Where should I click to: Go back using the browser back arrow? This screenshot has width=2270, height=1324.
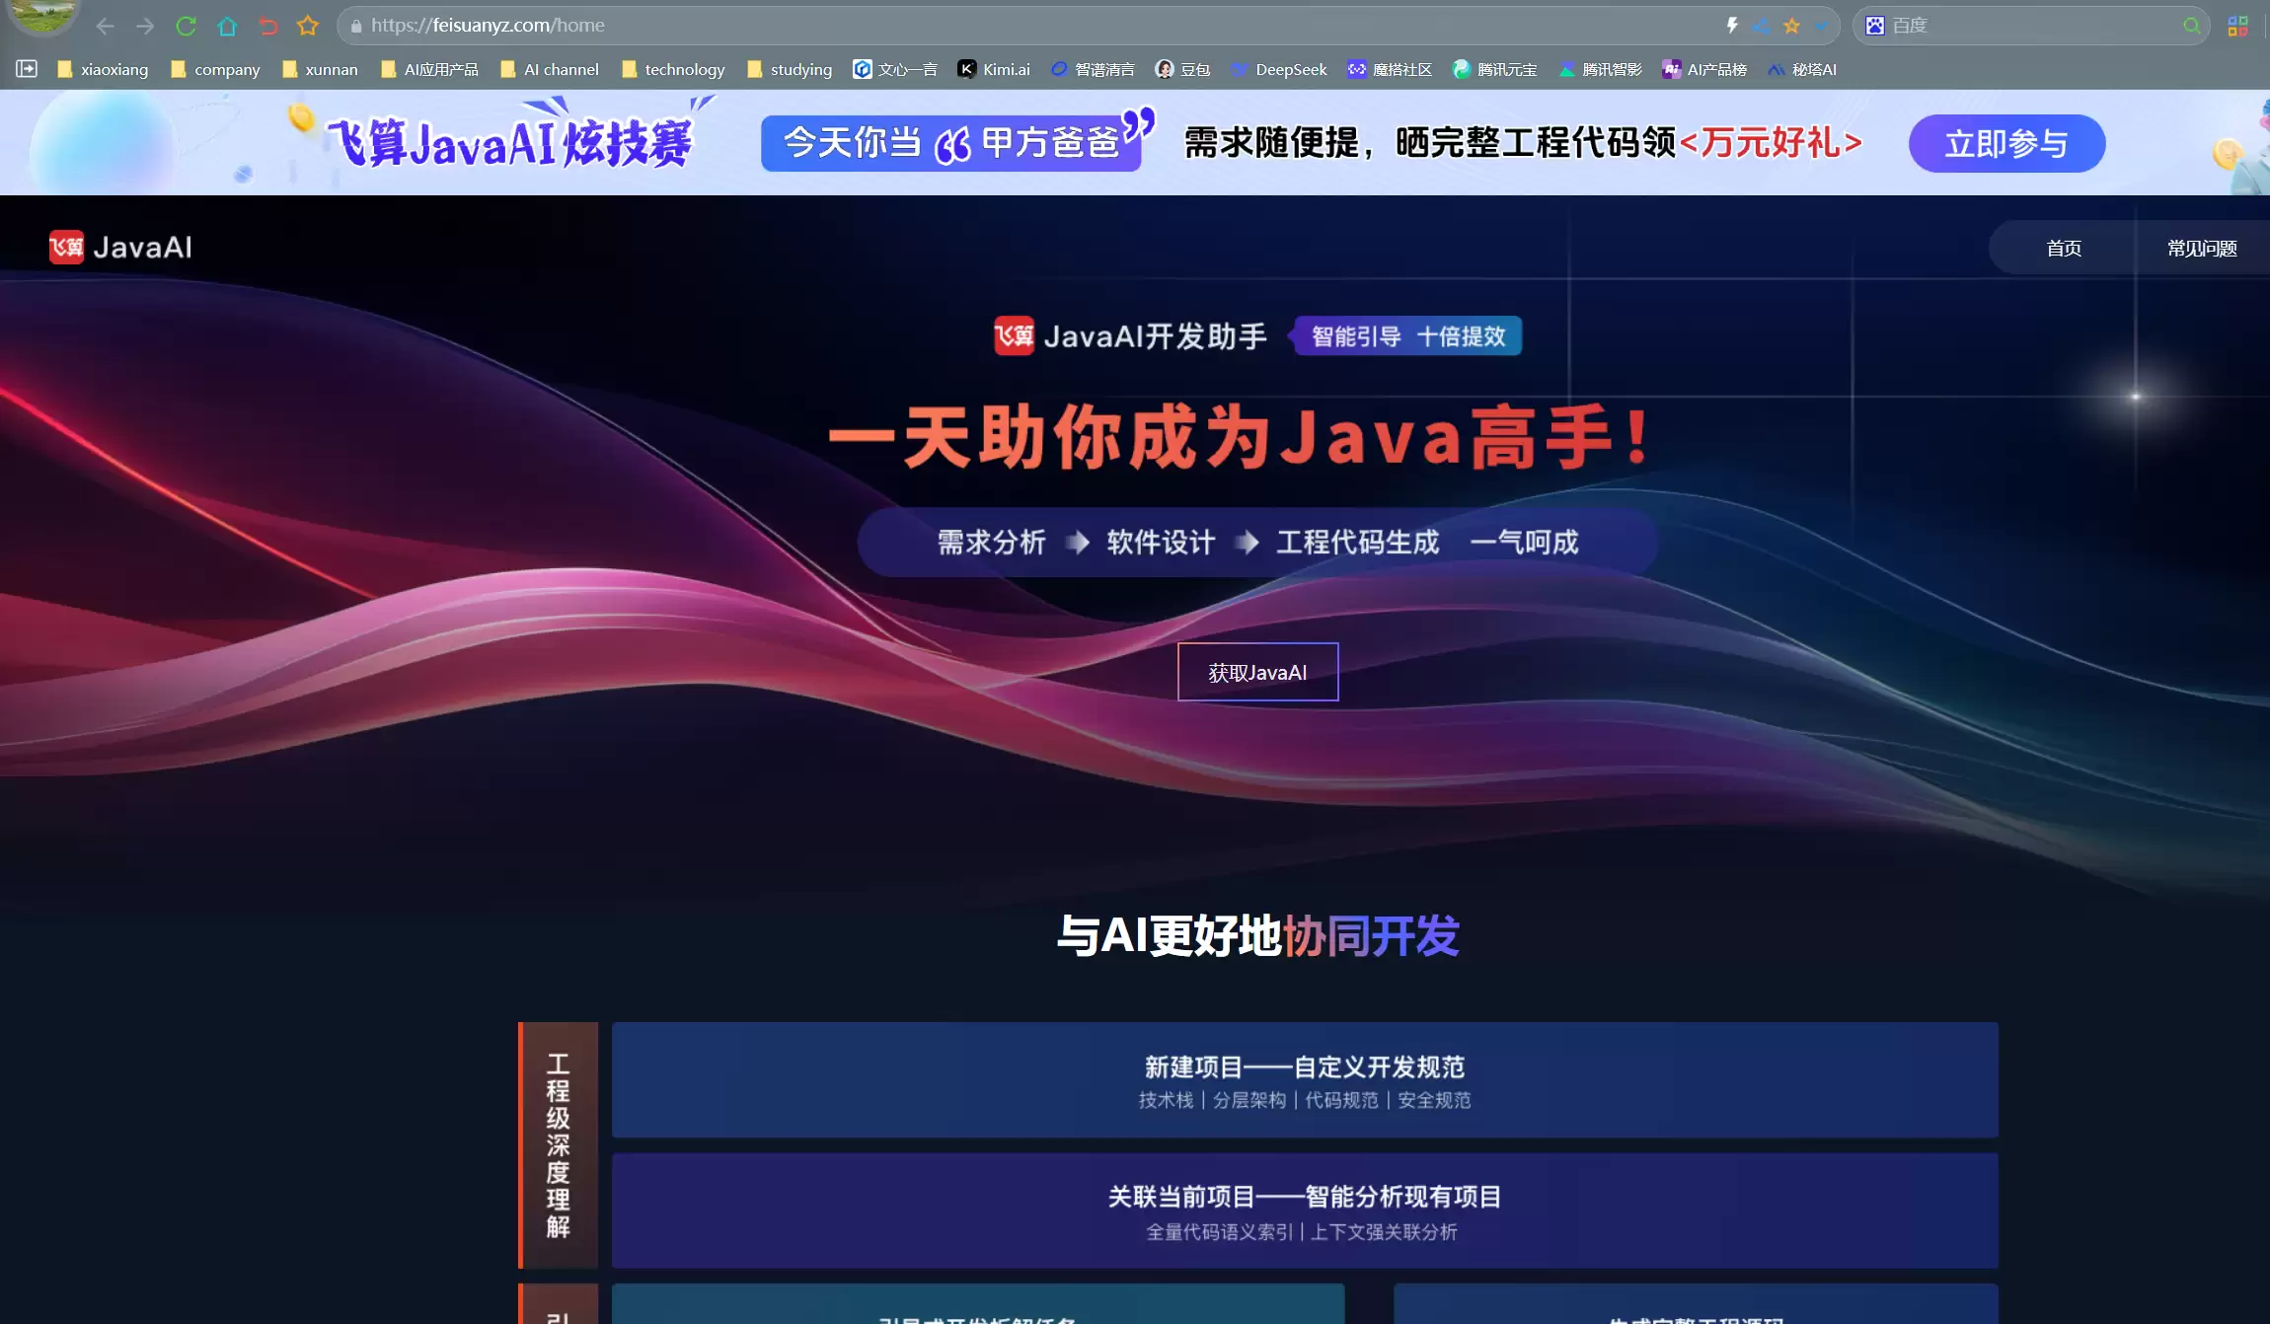click(x=105, y=26)
